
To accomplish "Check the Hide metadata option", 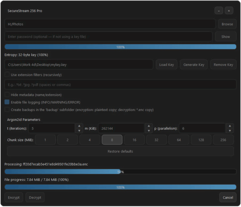I will pos(7,95).
